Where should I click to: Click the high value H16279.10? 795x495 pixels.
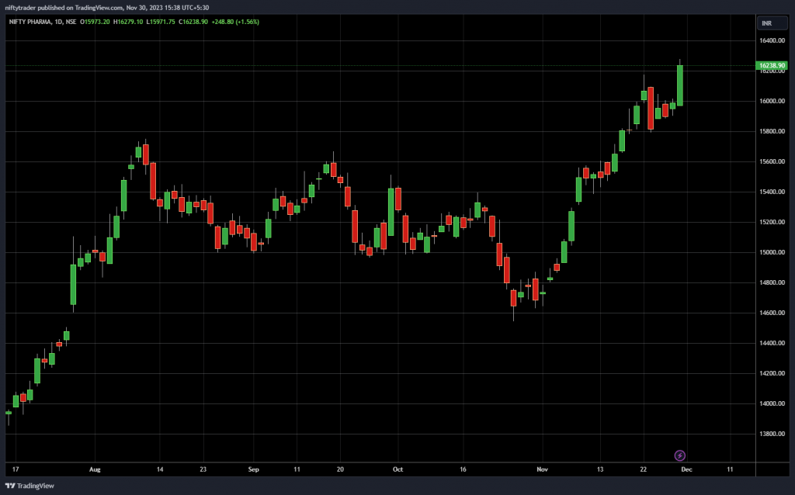(x=128, y=22)
